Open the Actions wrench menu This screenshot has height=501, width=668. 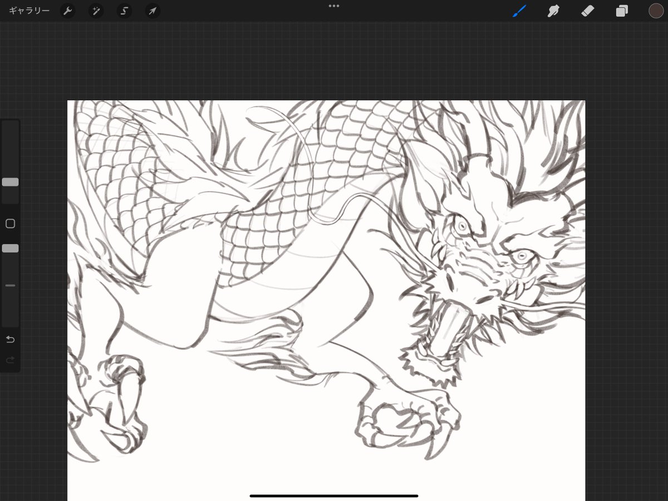[68, 11]
